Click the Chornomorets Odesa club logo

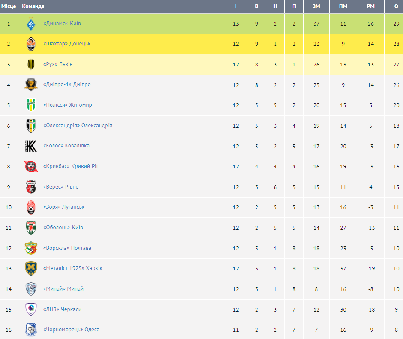(31, 330)
